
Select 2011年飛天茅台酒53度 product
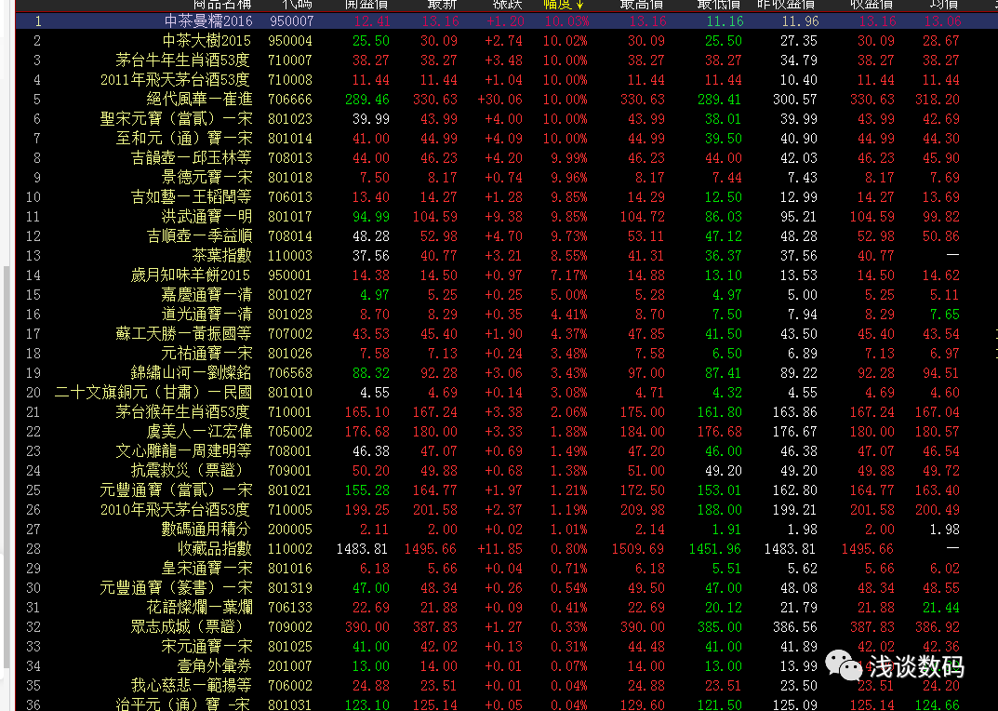[x=175, y=80]
